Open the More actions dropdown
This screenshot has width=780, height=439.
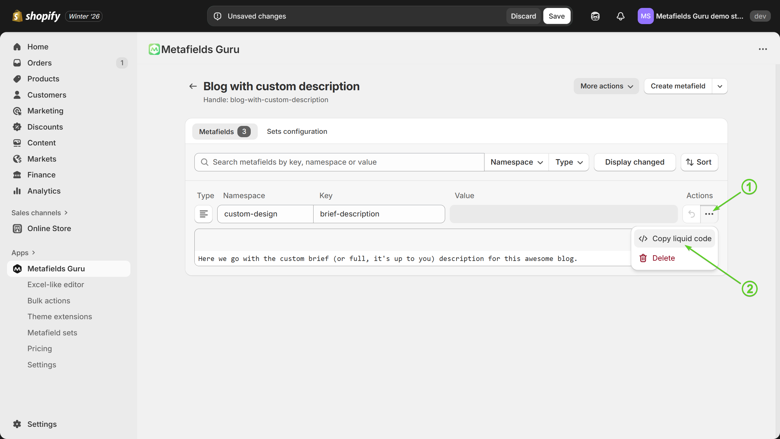click(606, 86)
